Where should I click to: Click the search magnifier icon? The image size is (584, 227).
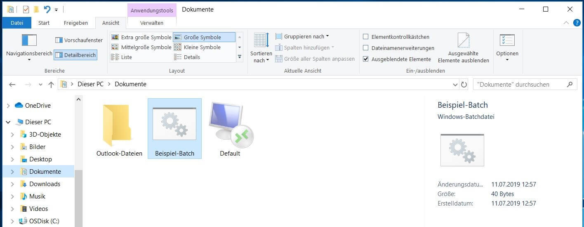[570, 84]
